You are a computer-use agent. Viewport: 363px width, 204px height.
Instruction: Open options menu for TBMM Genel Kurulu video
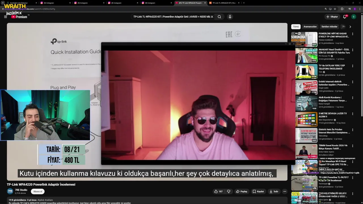[353, 146]
